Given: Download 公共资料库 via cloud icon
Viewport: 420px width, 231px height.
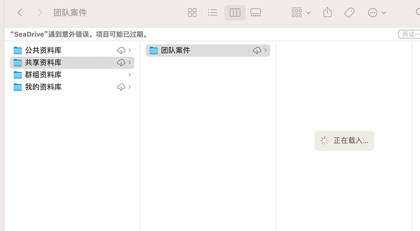Looking at the screenshot, I should coord(121,50).
